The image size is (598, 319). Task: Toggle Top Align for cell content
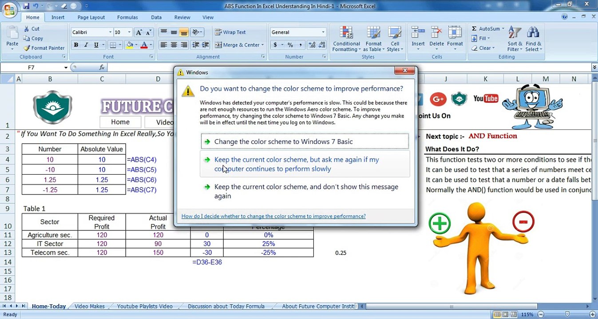(x=164, y=32)
